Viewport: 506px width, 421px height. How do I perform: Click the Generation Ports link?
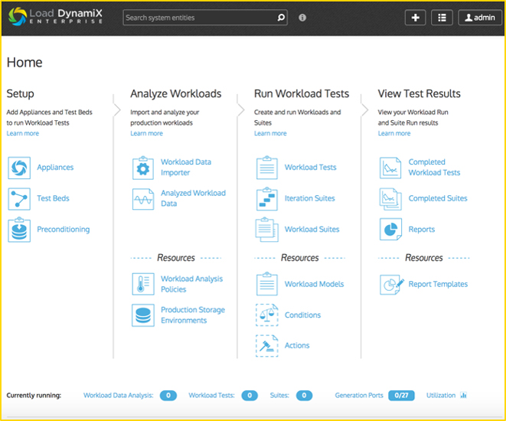359,396
